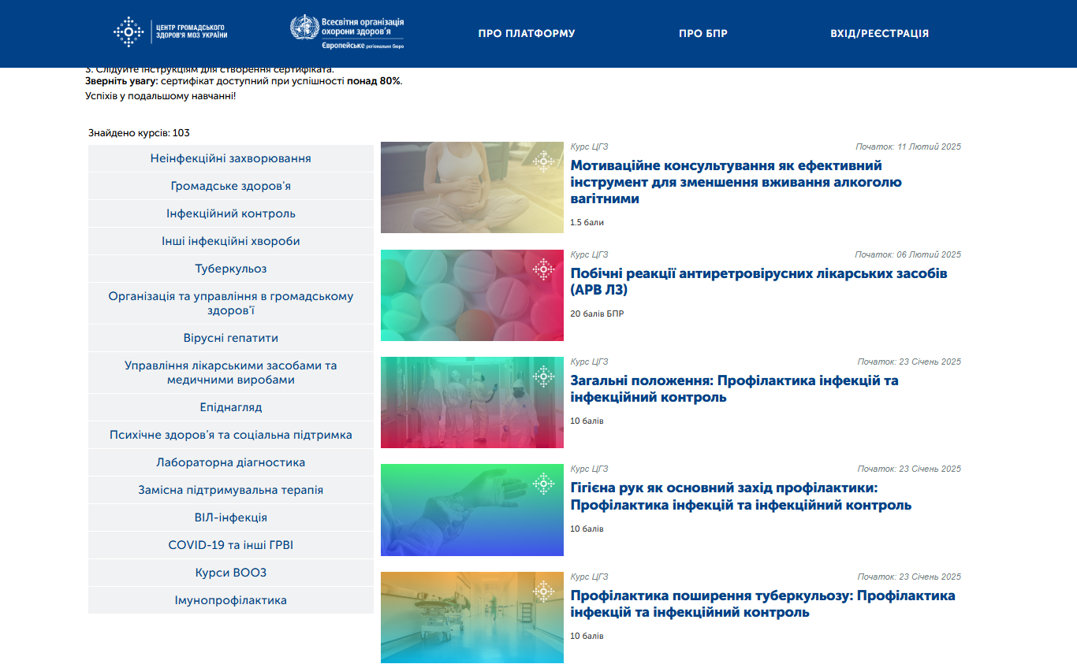The width and height of the screenshot is (1077, 664).
Task: Open the hospital corridor course thumbnail
Action: click(x=471, y=617)
